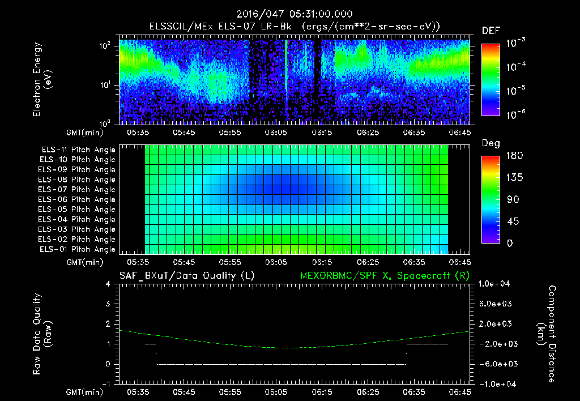This screenshot has height=401, width=580.
Task: Click the 1.0e+04 right axis tick label
Action: coord(494,284)
